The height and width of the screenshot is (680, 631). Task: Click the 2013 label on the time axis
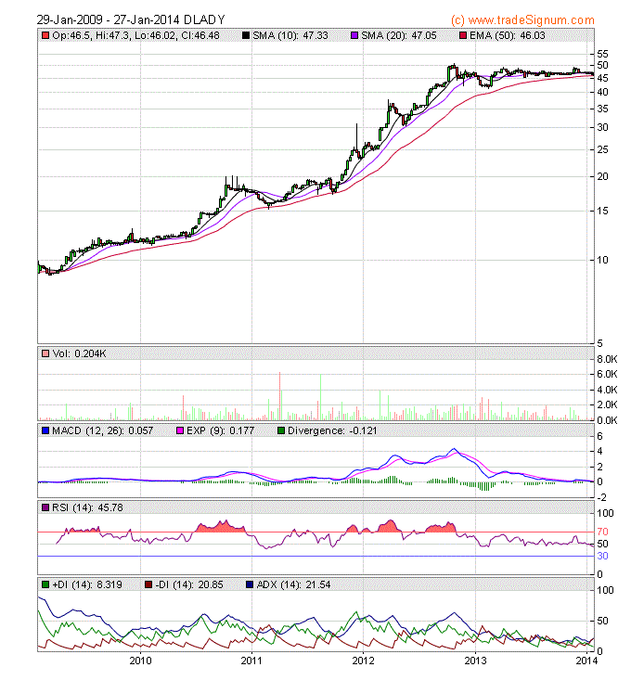(x=475, y=661)
